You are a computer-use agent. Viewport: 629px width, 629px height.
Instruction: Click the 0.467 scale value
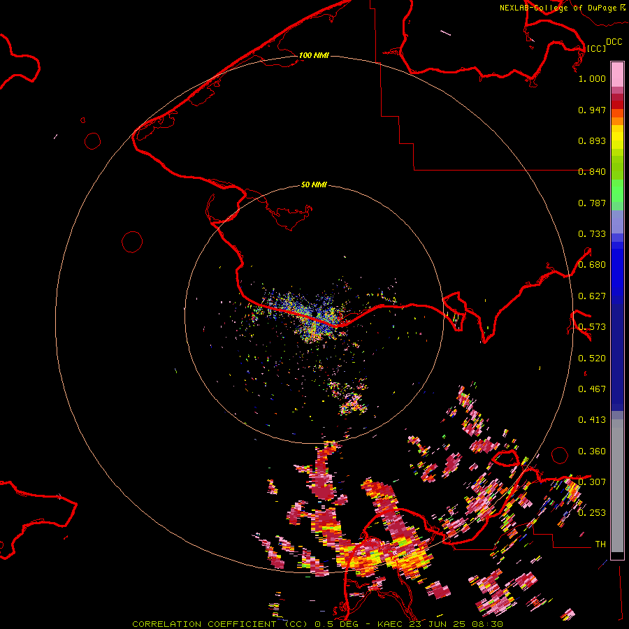click(x=592, y=389)
